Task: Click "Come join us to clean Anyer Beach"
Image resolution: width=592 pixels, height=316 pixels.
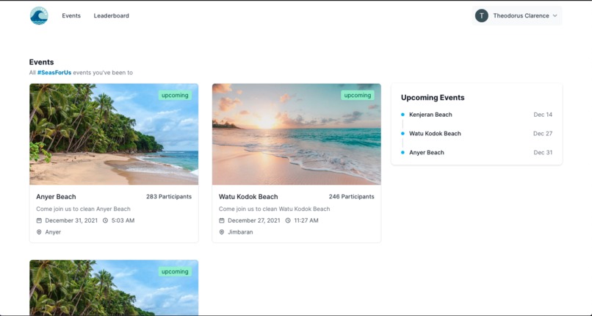Action: [83, 209]
